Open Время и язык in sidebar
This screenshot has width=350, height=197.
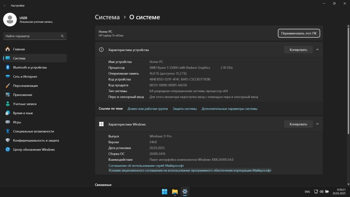pyautogui.click(x=35, y=113)
